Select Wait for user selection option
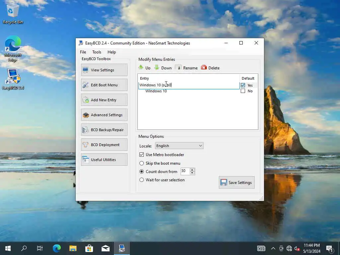 click(141, 180)
